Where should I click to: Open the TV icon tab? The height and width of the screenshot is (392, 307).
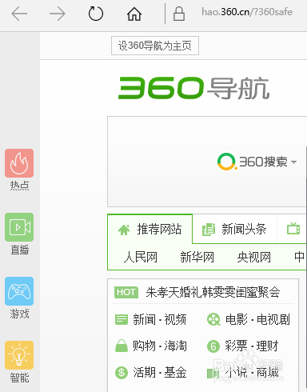[293, 229]
